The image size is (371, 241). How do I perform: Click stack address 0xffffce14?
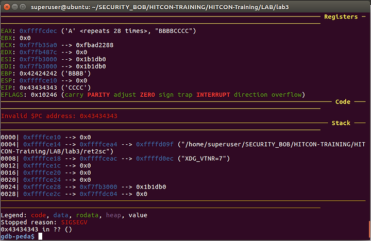pos(42,145)
